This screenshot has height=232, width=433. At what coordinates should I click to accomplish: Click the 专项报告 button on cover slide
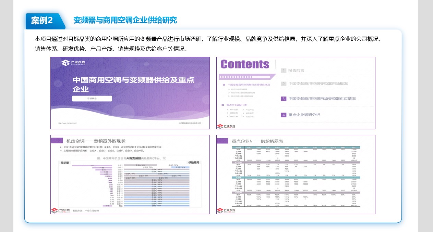coord(92,99)
